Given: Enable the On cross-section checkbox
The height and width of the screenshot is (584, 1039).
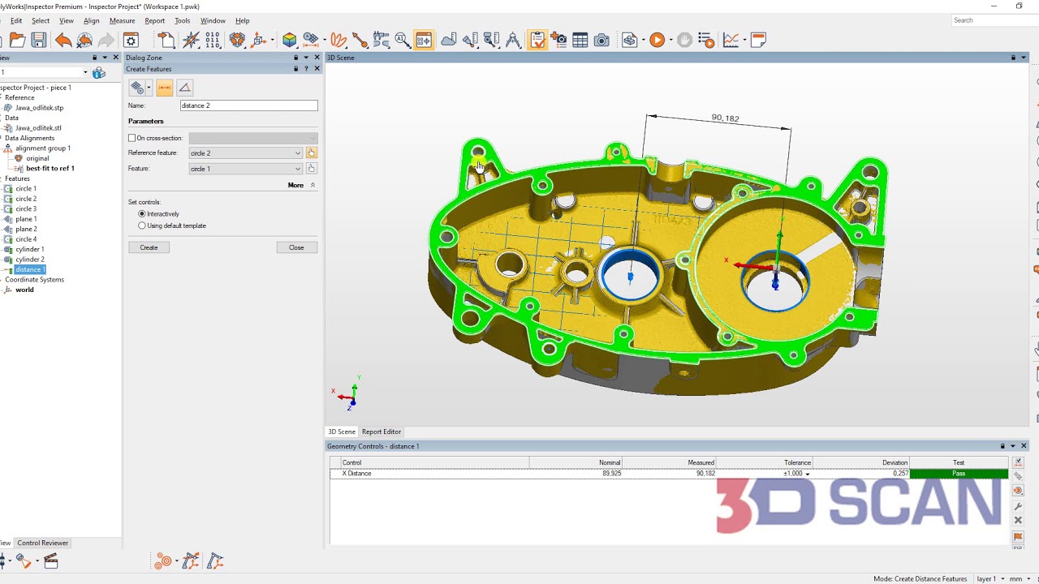Looking at the screenshot, I should (130, 137).
